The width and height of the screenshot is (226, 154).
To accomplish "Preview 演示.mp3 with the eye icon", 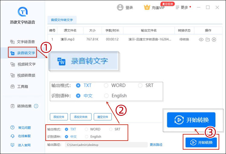I will click(201, 40).
